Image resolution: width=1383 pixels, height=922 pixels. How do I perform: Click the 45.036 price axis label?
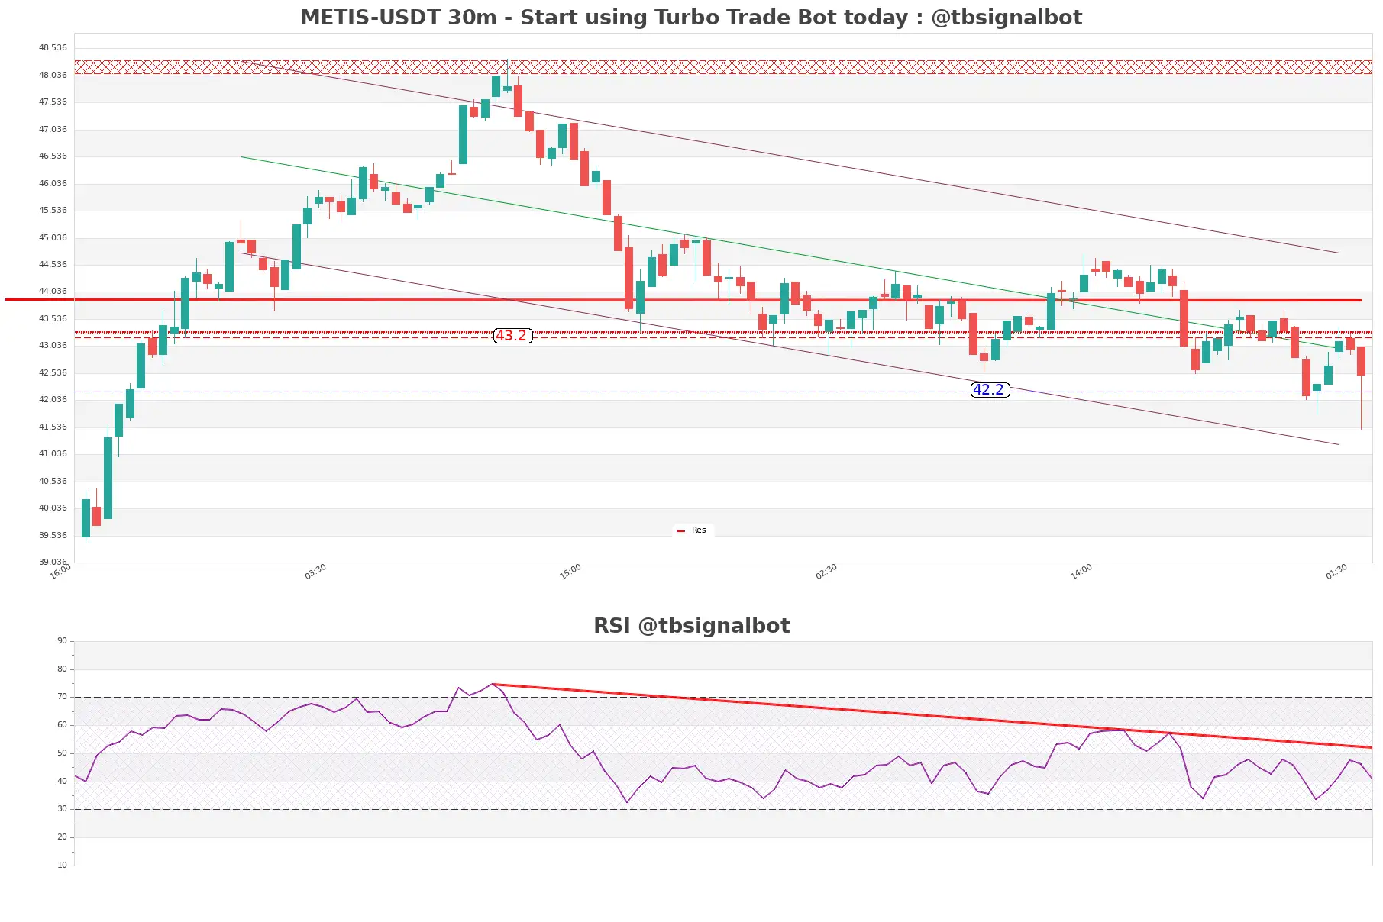click(x=53, y=237)
